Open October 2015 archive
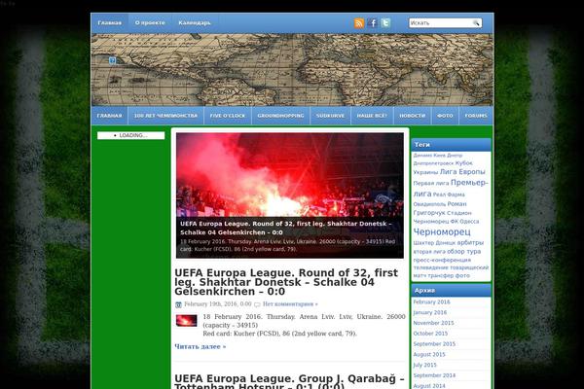Image resolution: width=584 pixels, height=389 pixels. [x=430, y=334]
